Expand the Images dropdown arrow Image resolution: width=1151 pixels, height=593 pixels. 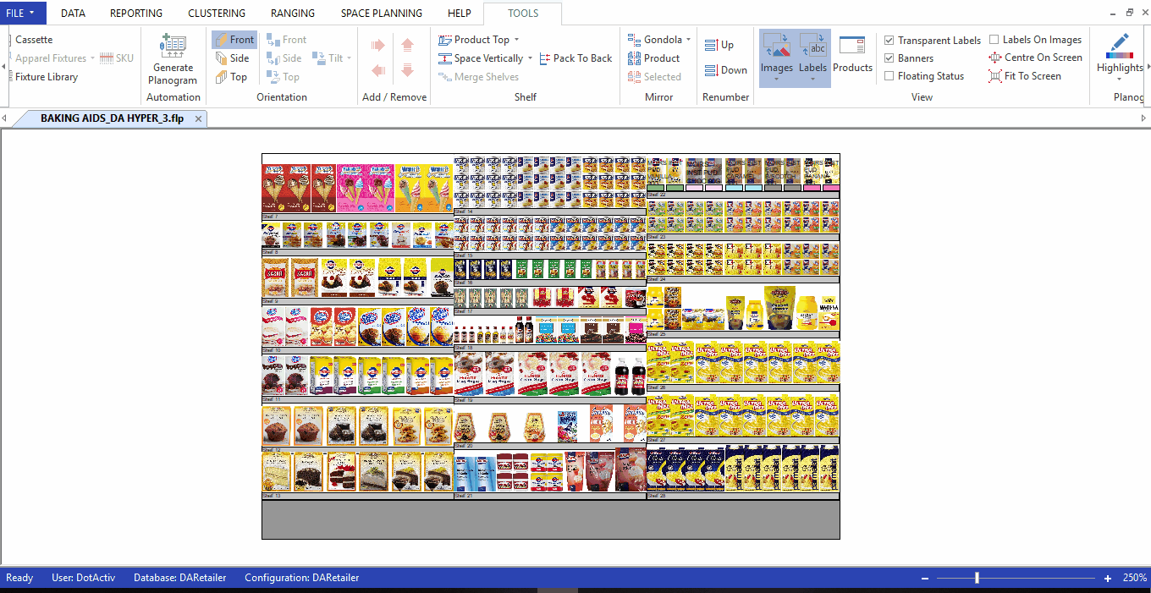point(776,80)
